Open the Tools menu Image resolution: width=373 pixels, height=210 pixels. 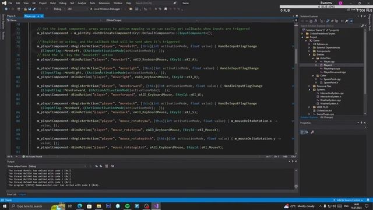[x=92, y=3]
